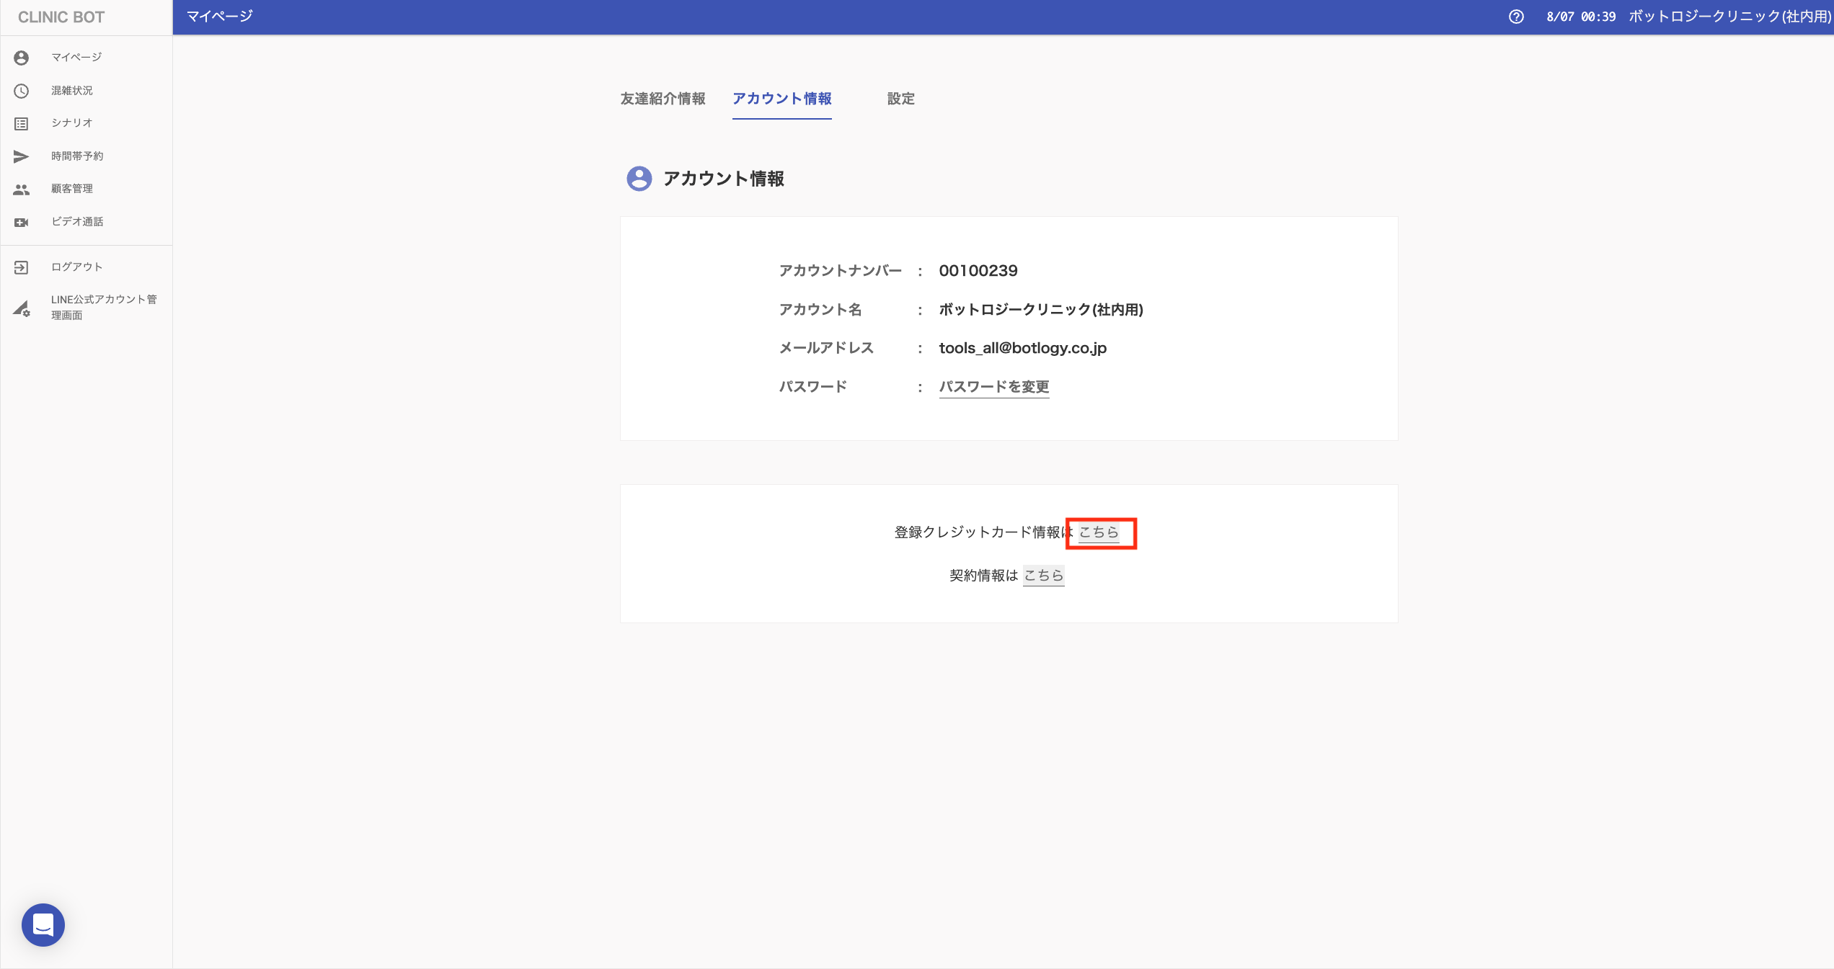
Task: Click the CLINIC BOT logo text
Action: [x=61, y=17]
